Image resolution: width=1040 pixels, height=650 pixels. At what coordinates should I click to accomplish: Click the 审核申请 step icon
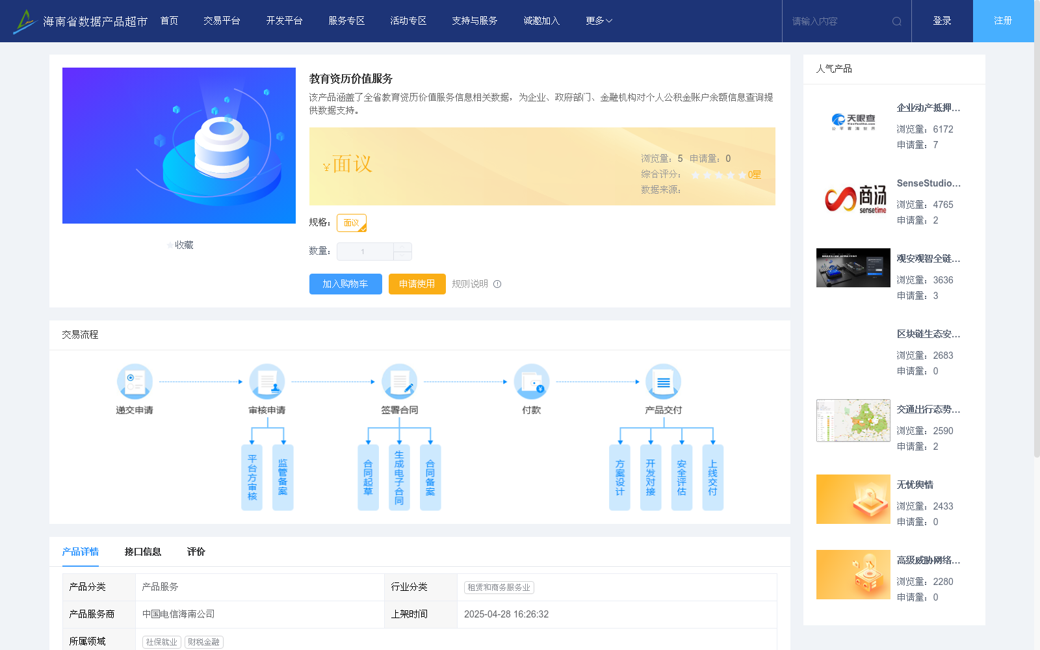tap(267, 382)
